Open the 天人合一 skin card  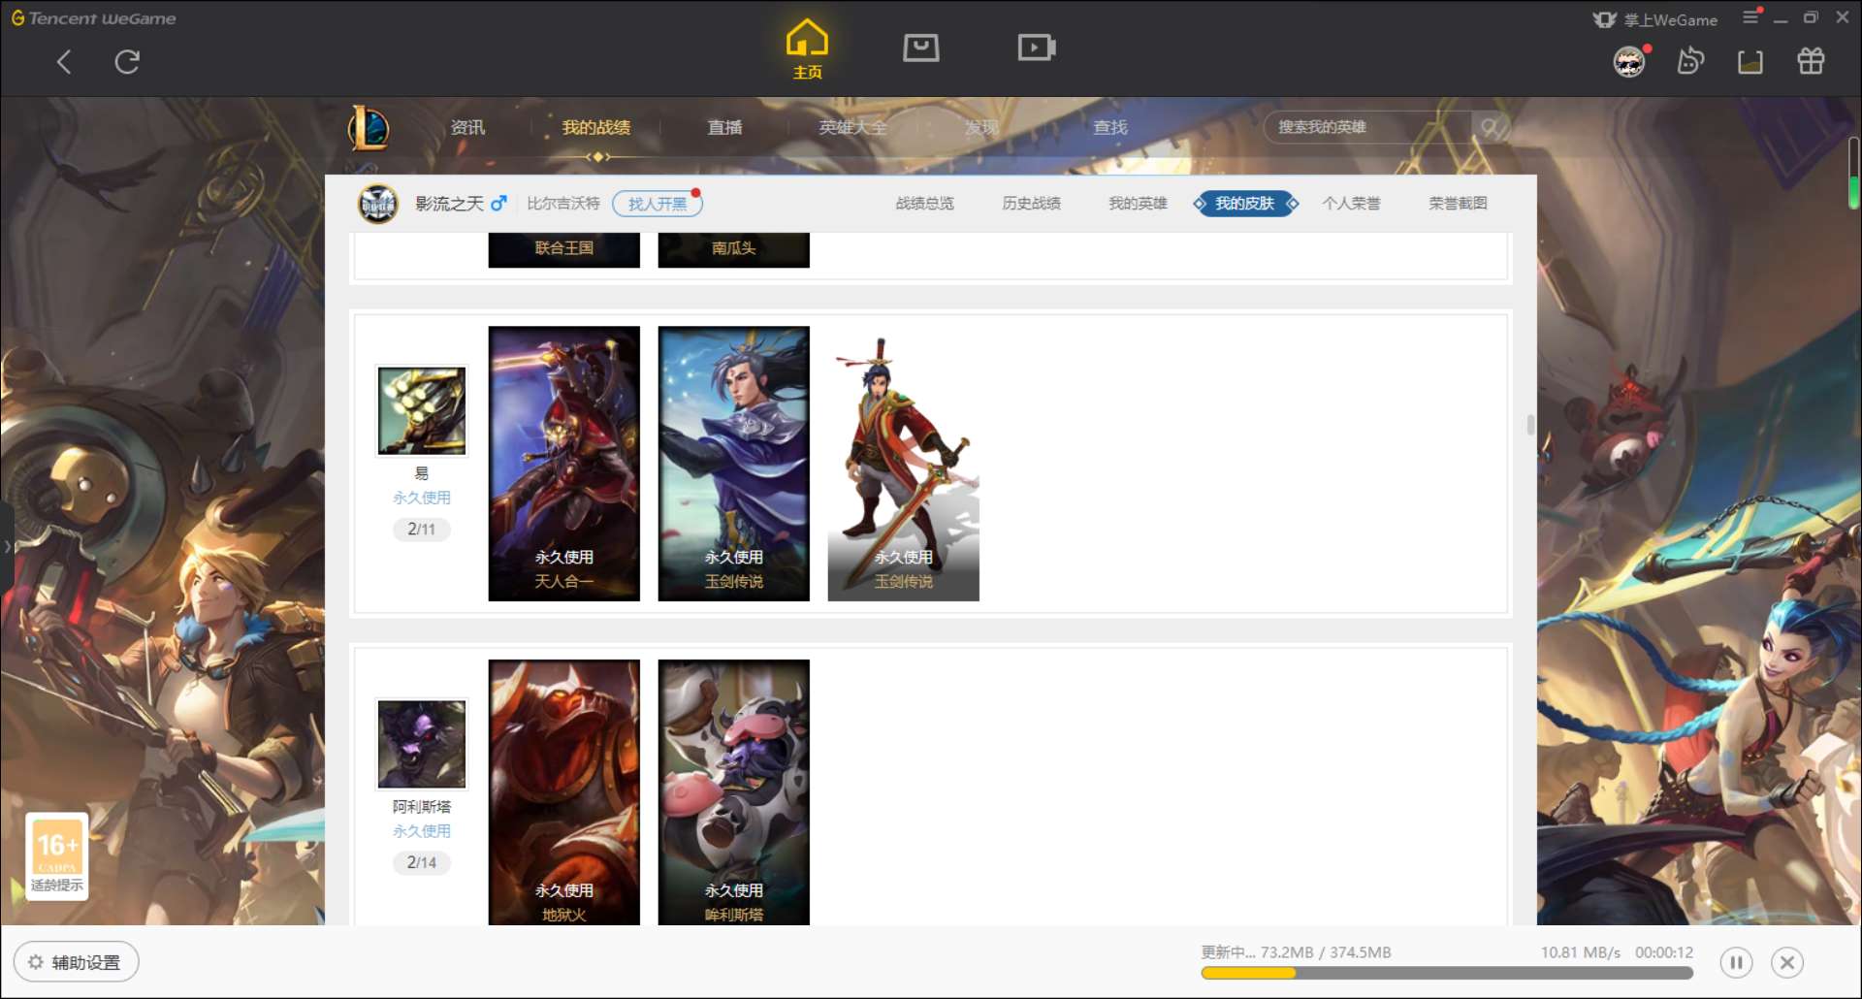[564, 464]
